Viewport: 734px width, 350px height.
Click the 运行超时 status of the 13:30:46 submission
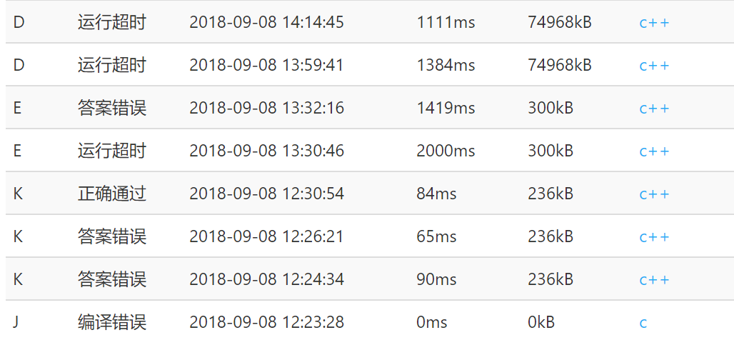[x=112, y=151]
